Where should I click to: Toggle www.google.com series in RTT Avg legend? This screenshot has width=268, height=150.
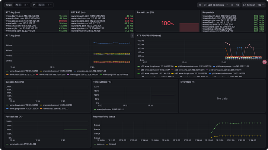pyautogui.click(x=90, y=71)
